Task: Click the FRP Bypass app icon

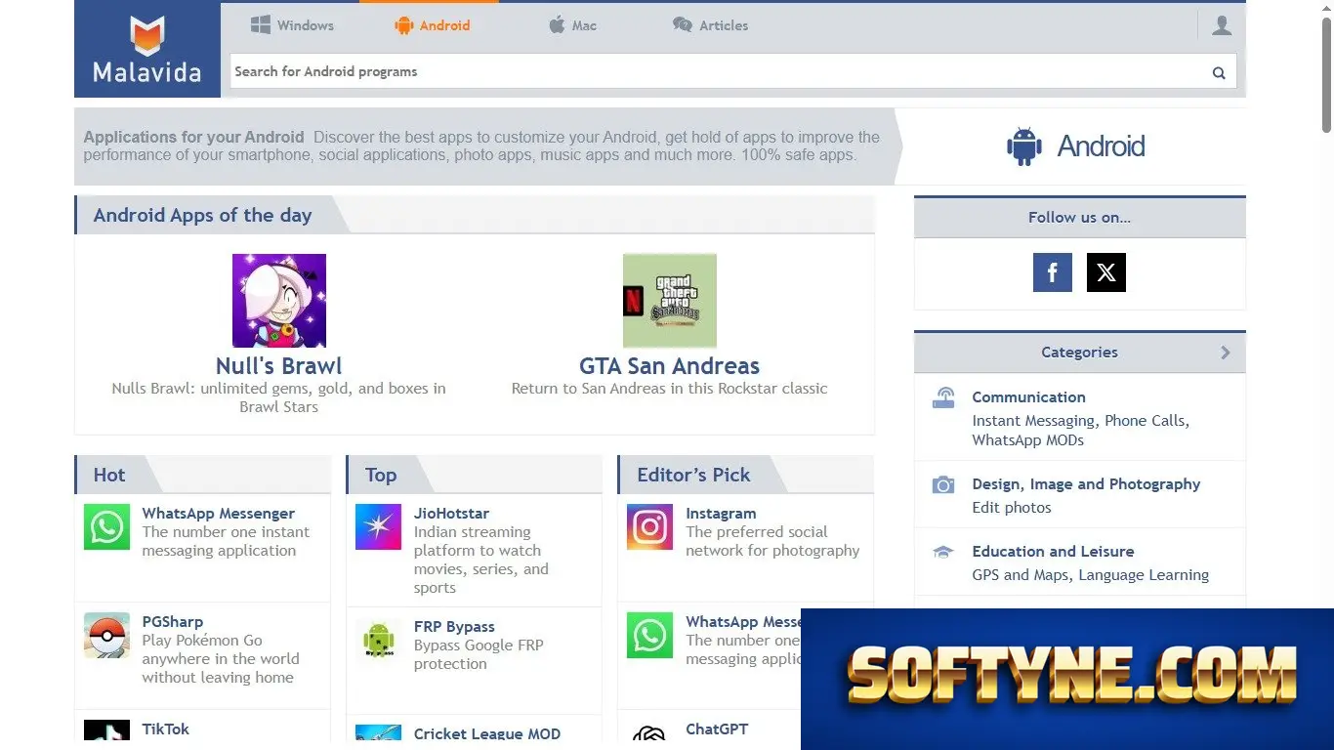Action: coord(378,641)
